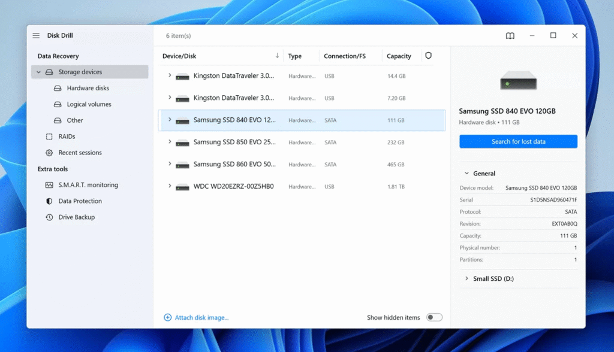This screenshot has height=352, width=614.
Task: Click the Data Protection shield icon
Action: tap(49, 201)
